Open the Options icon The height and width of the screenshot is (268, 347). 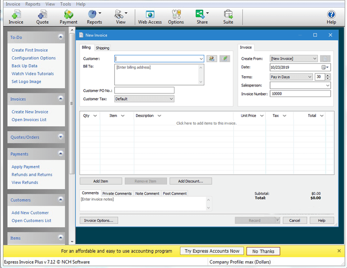coord(176,17)
